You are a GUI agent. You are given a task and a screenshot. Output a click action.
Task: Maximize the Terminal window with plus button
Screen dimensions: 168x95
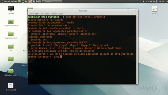pyautogui.click(x=133, y=11)
